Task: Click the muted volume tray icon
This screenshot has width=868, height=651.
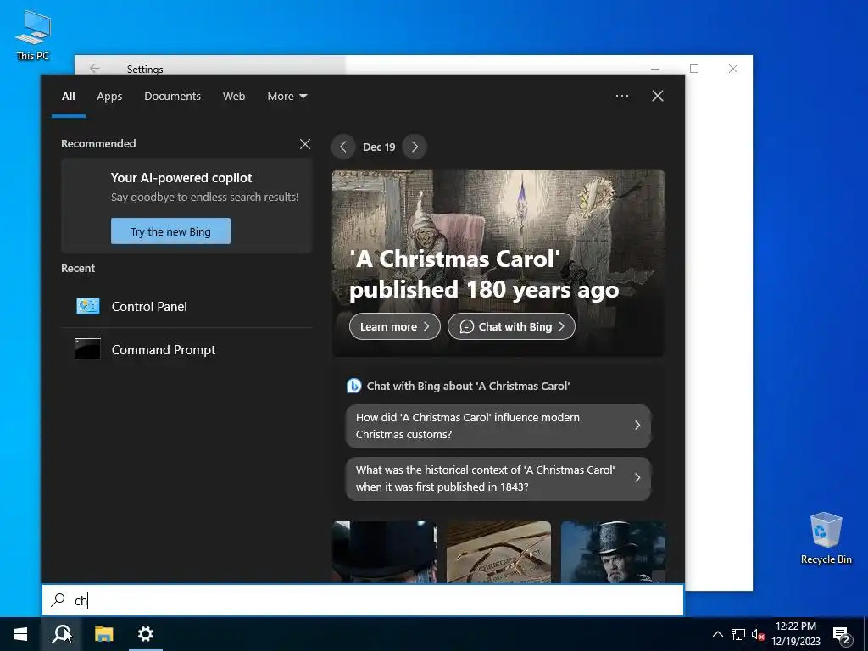Action: 758,634
